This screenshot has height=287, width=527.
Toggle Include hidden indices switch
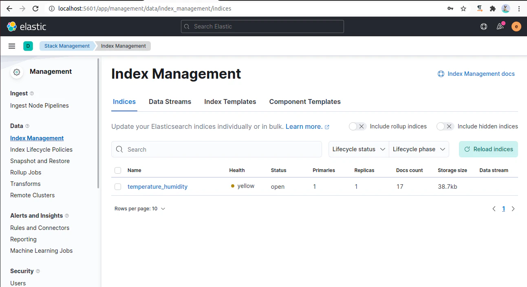pyautogui.click(x=445, y=126)
